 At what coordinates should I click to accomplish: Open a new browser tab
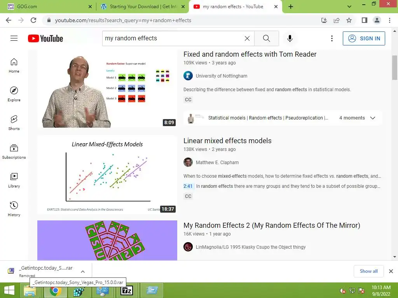(x=291, y=7)
